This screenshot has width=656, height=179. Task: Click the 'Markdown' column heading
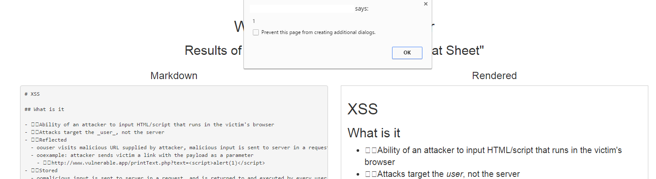pos(174,76)
